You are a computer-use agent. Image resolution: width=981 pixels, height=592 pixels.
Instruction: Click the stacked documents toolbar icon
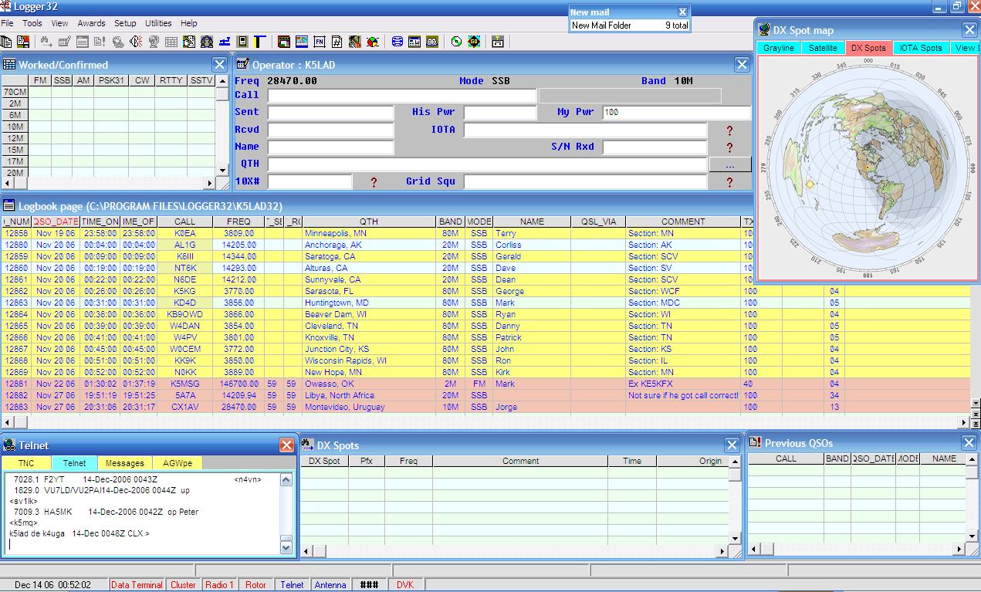coord(7,41)
